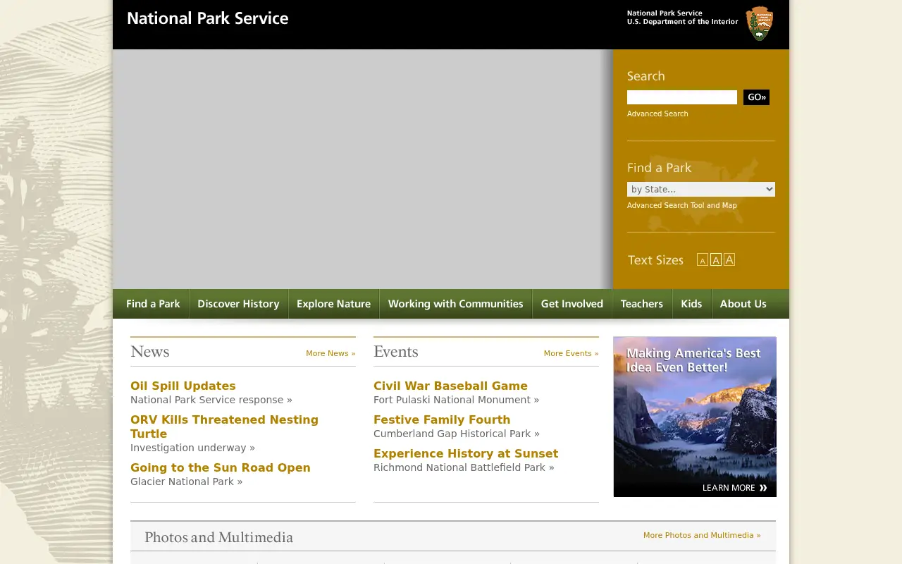This screenshot has width=902, height=564.
Task: Open ORV Kills Threatened Nesting Turtle story
Action: [224, 427]
